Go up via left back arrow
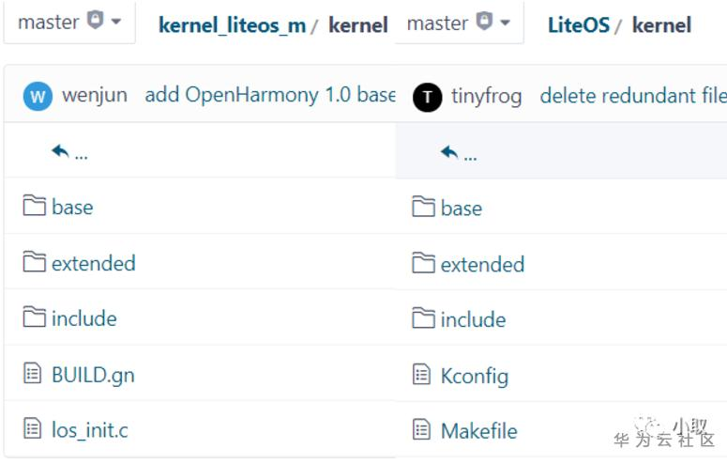 pyautogui.click(x=61, y=151)
